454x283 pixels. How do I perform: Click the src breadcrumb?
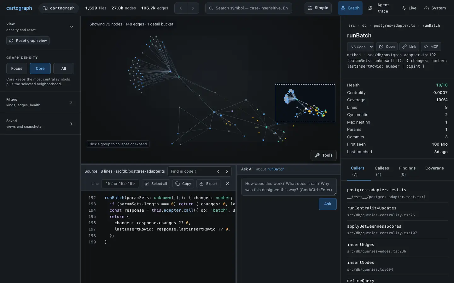coord(352,25)
